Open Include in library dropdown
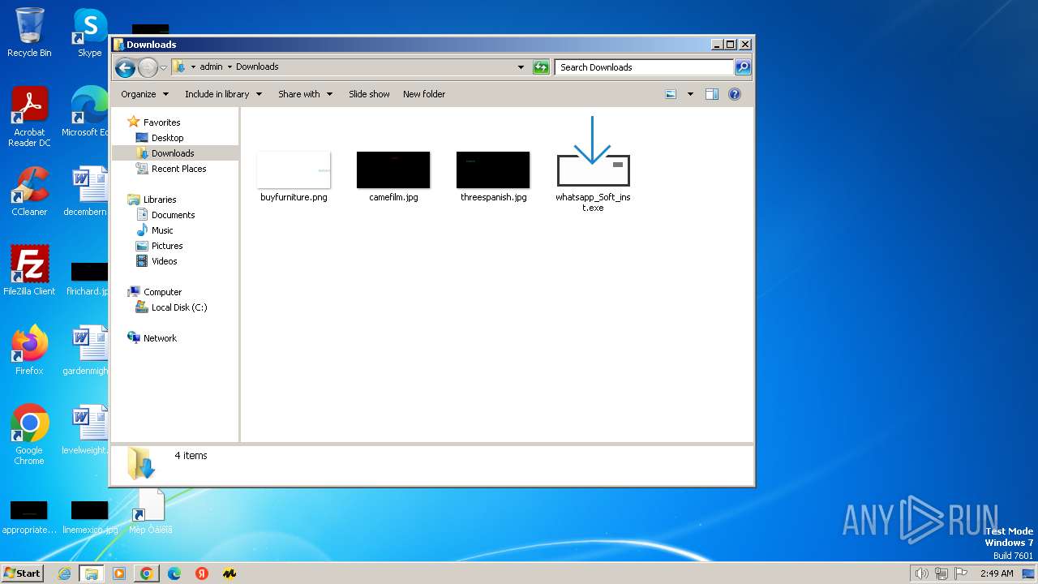Viewport: 1038px width, 584px height. [x=224, y=94]
